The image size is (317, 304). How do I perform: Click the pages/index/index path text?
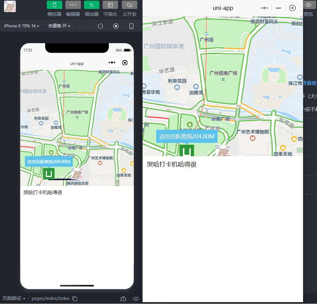coord(51,298)
